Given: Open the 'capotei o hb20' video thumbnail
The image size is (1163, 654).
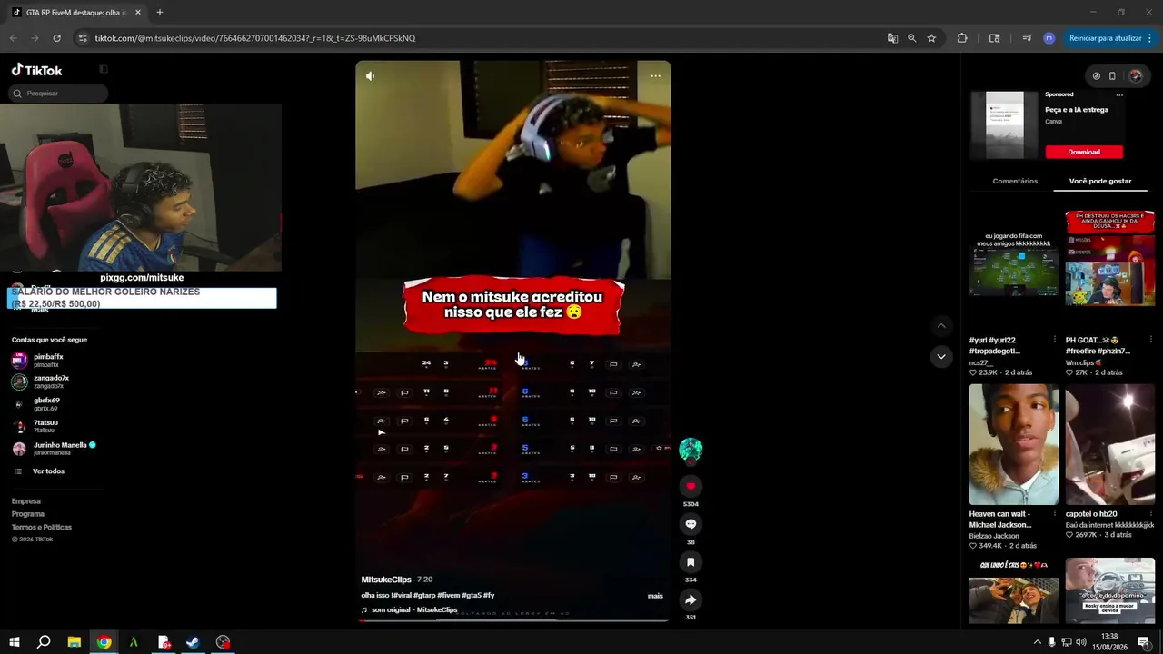Looking at the screenshot, I should pyautogui.click(x=1109, y=445).
